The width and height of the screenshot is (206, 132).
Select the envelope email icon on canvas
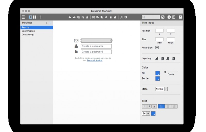[76, 41]
